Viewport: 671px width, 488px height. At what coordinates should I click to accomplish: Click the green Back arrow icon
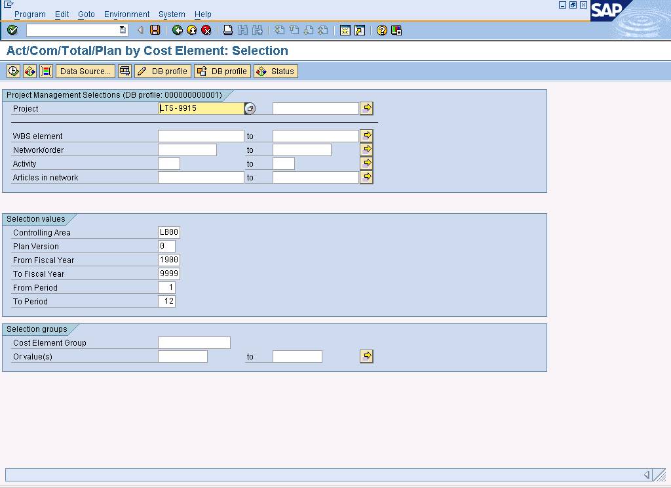point(177,30)
